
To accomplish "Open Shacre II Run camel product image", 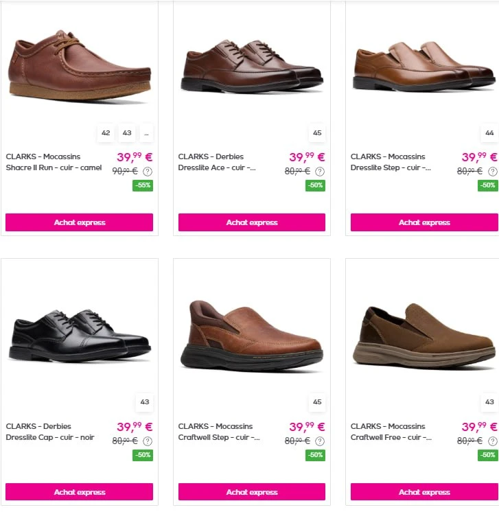I will 80,65.
